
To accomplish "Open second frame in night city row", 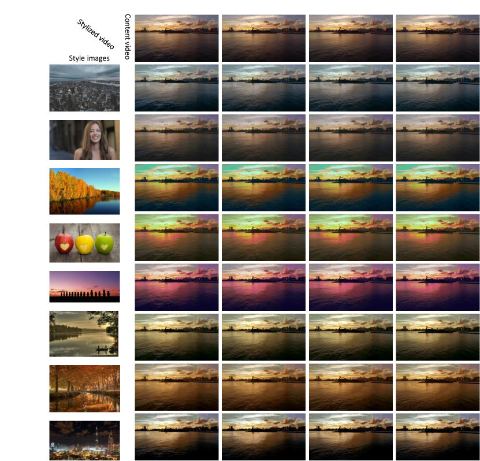I will (x=263, y=437).
